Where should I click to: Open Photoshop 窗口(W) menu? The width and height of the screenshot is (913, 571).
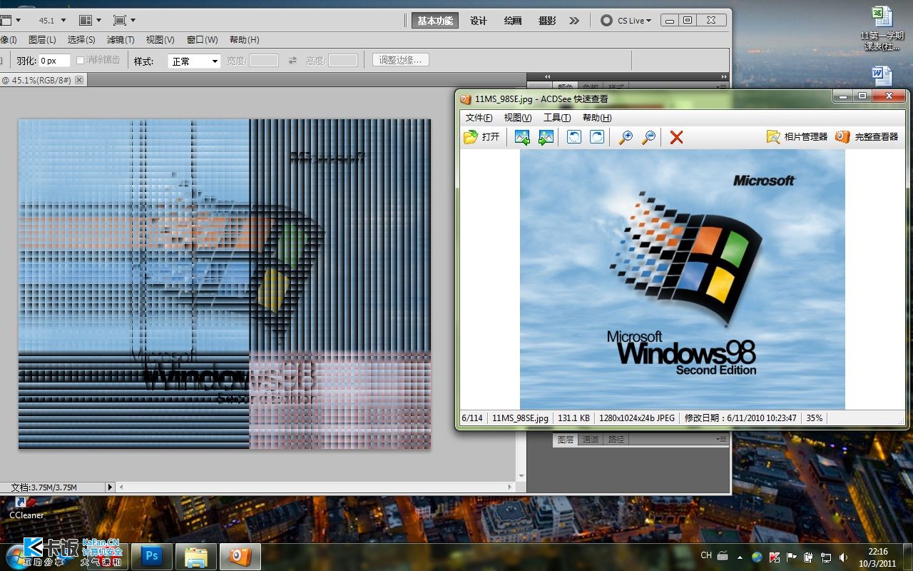(202, 40)
